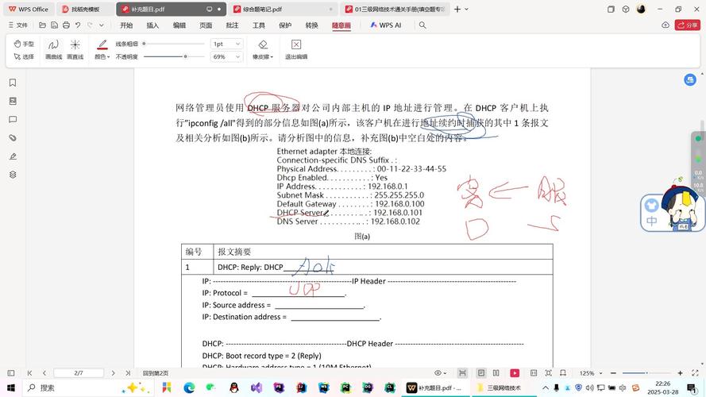
Task: Click the zoom out minus button
Action: [613, 373]
